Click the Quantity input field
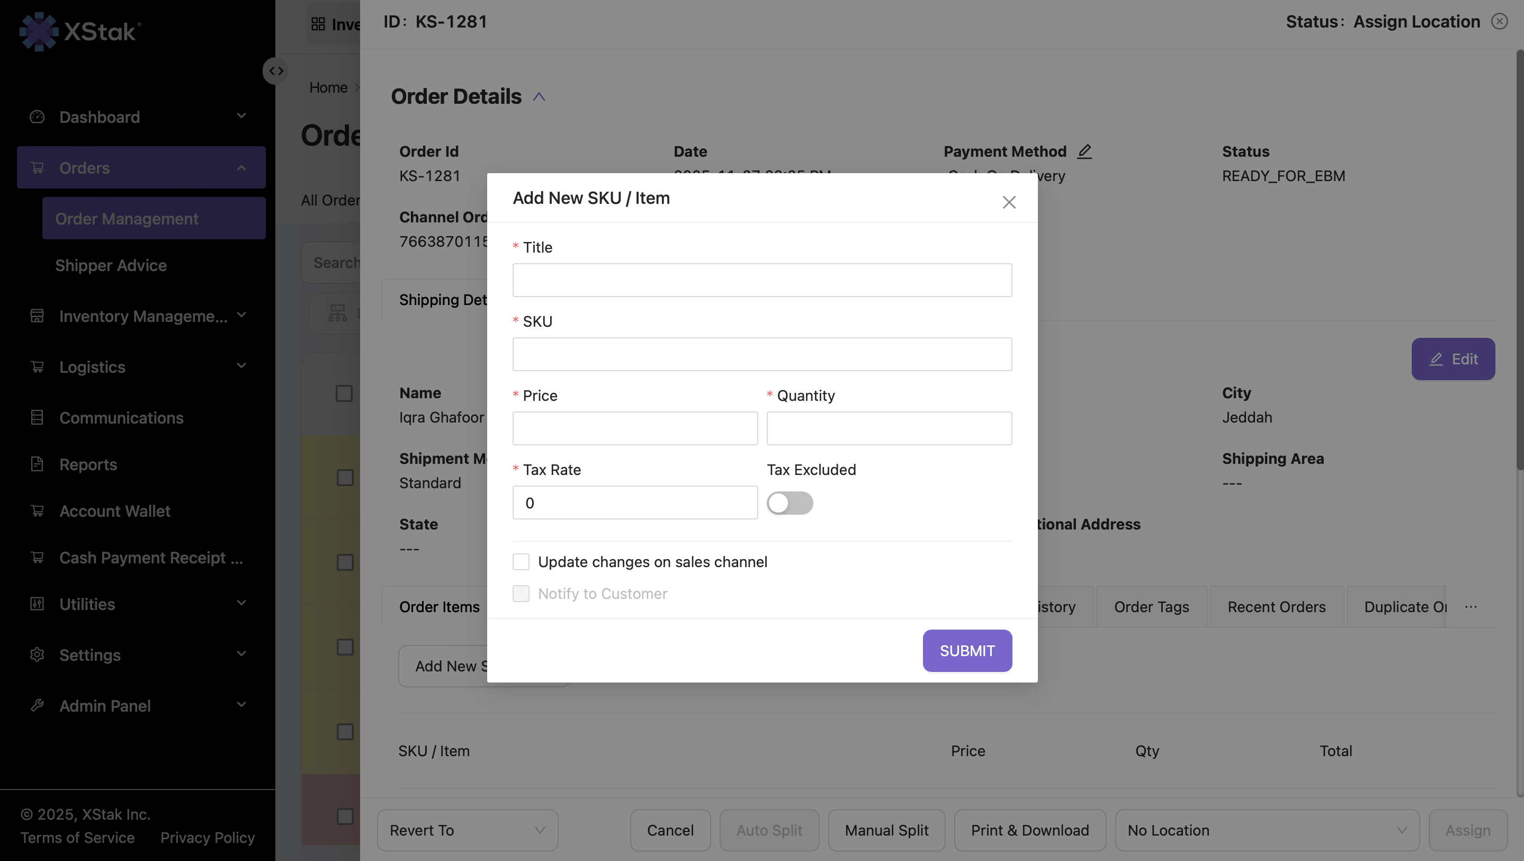 [x=889, y=428]
